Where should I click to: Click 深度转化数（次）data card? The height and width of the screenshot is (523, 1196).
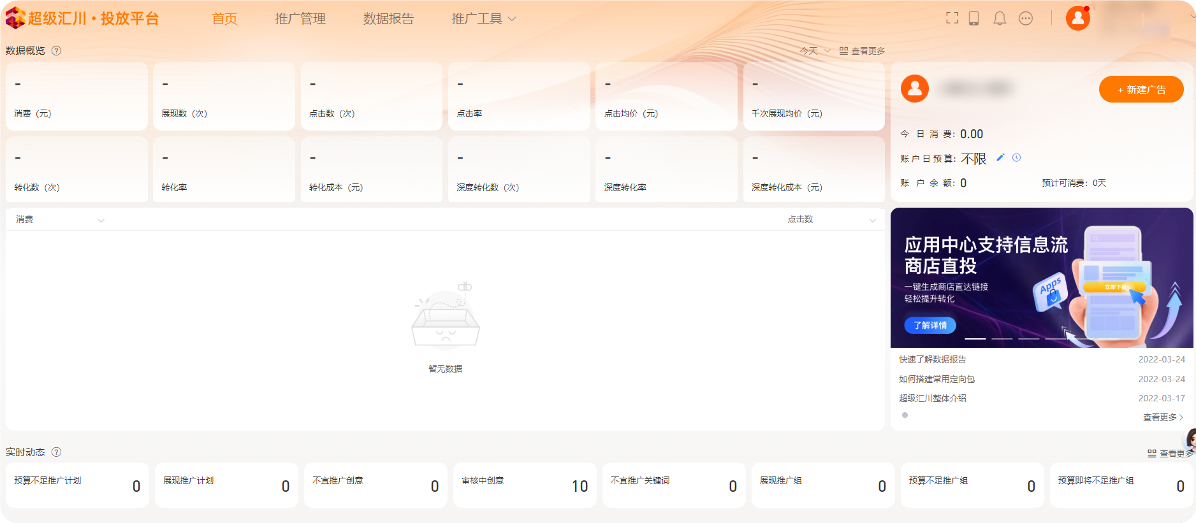tap(519, 170)
